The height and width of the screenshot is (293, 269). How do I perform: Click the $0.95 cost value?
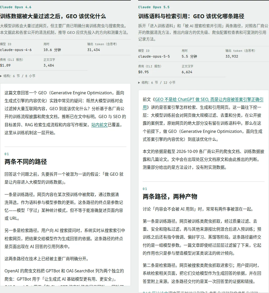143,72
